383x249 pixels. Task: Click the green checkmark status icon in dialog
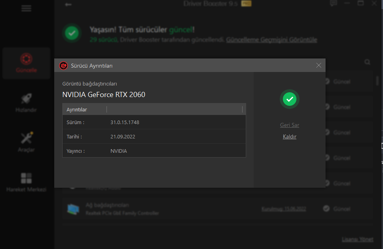pyautogui.click(x=290, y=99)
